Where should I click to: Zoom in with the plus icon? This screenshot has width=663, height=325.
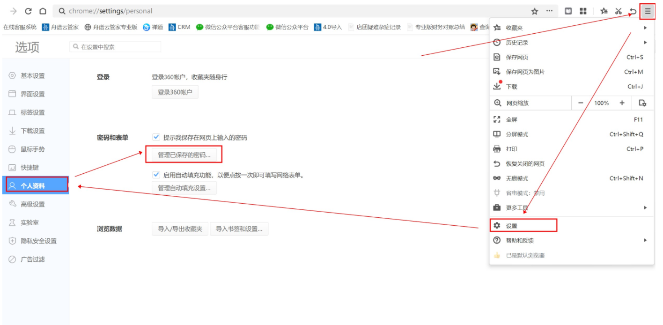pyautogui.click(x=622, y=103)
